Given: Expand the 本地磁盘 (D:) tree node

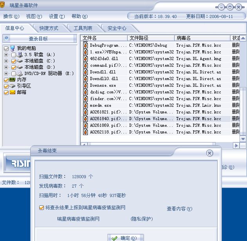Looking at the screenshot, I should (6, 67).
